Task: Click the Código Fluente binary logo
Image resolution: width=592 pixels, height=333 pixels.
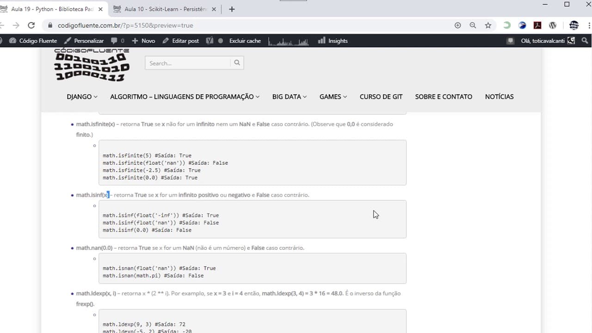Action: 92,65
